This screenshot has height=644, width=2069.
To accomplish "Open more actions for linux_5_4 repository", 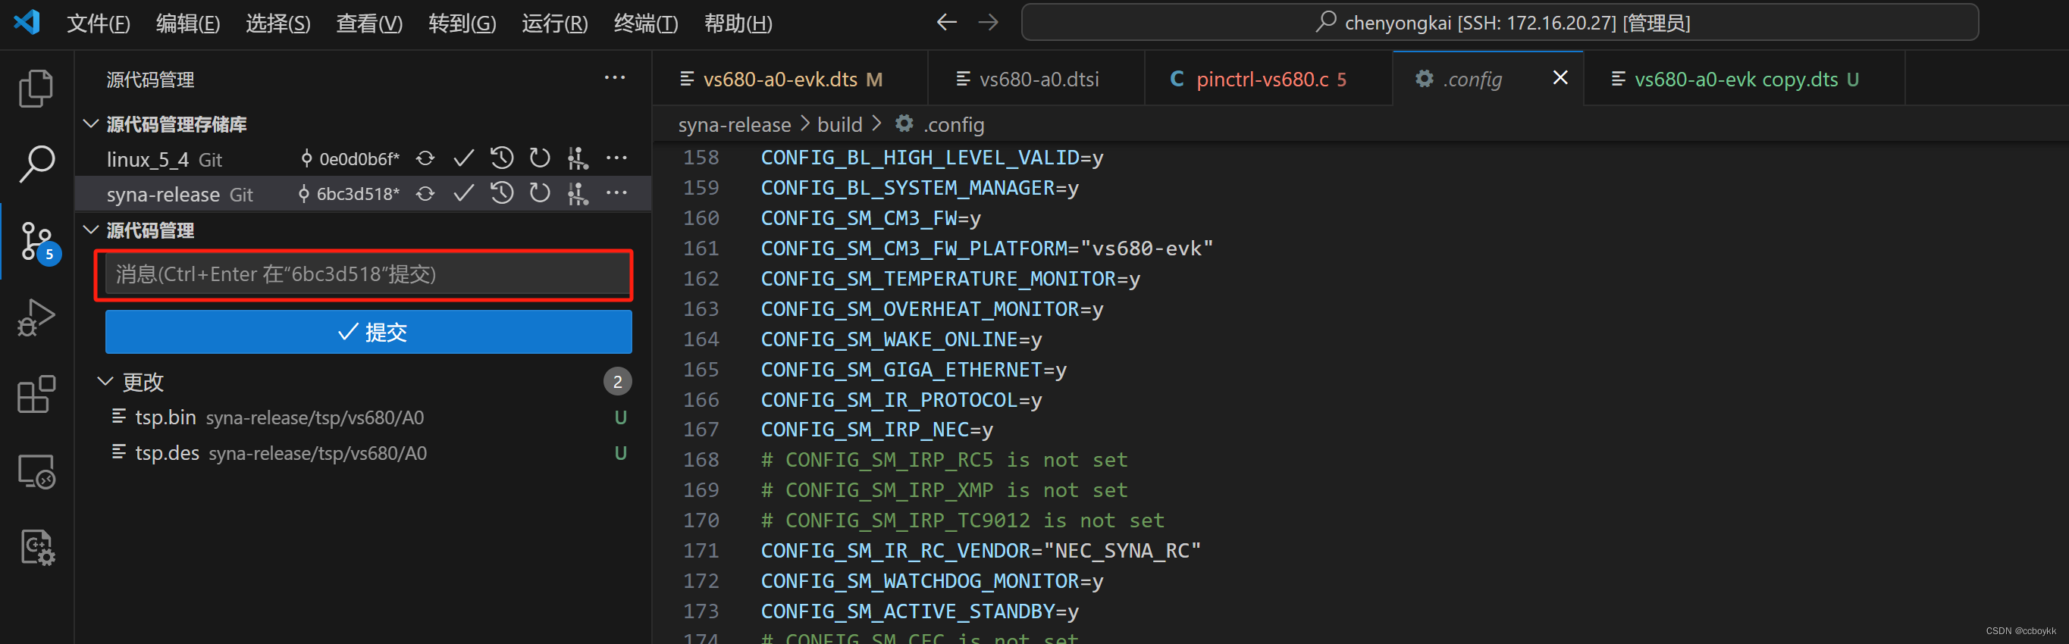I will pos(616,158).
